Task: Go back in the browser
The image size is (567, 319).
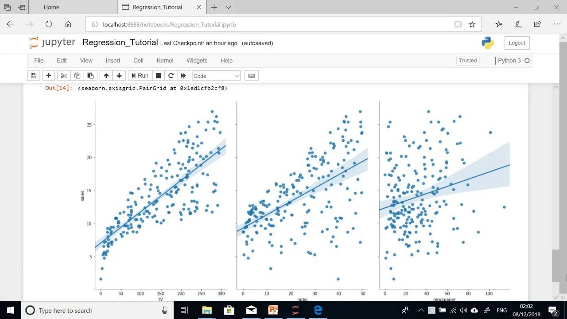Action: pyautogui.click(x=10, y=24)
